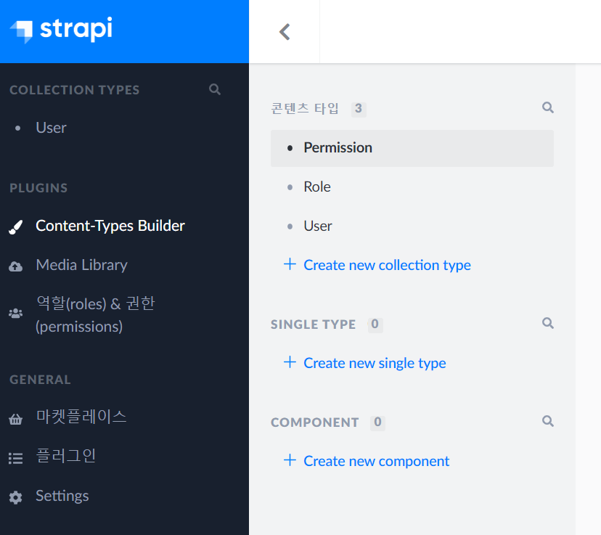Viewport: 601px width, 535px height.
Task: Click the back chevron arrow
Action: pos(285,32)
